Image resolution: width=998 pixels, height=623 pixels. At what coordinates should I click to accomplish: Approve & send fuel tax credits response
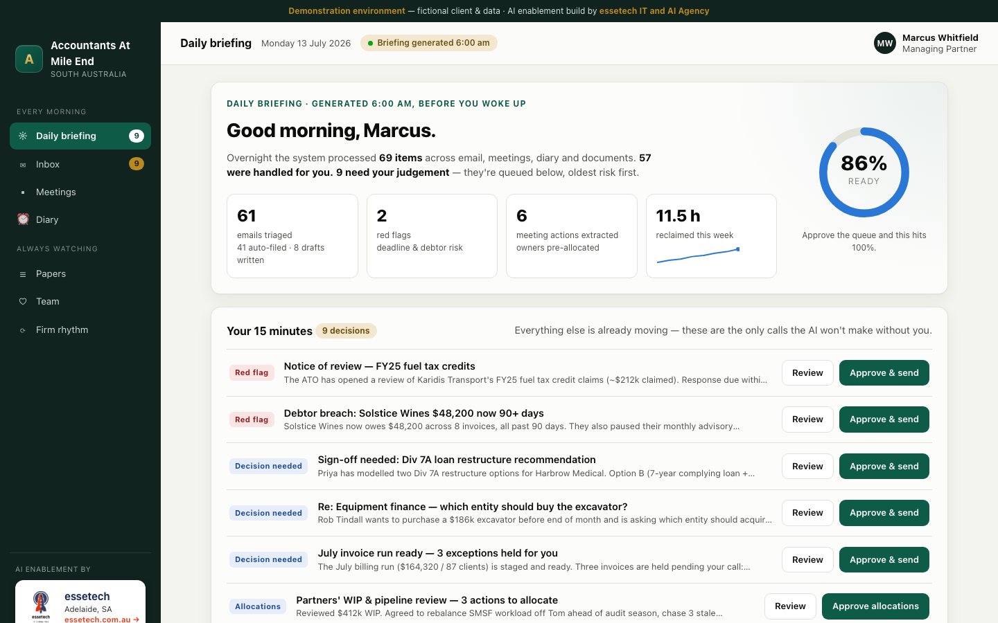click(x=884, y=372)
